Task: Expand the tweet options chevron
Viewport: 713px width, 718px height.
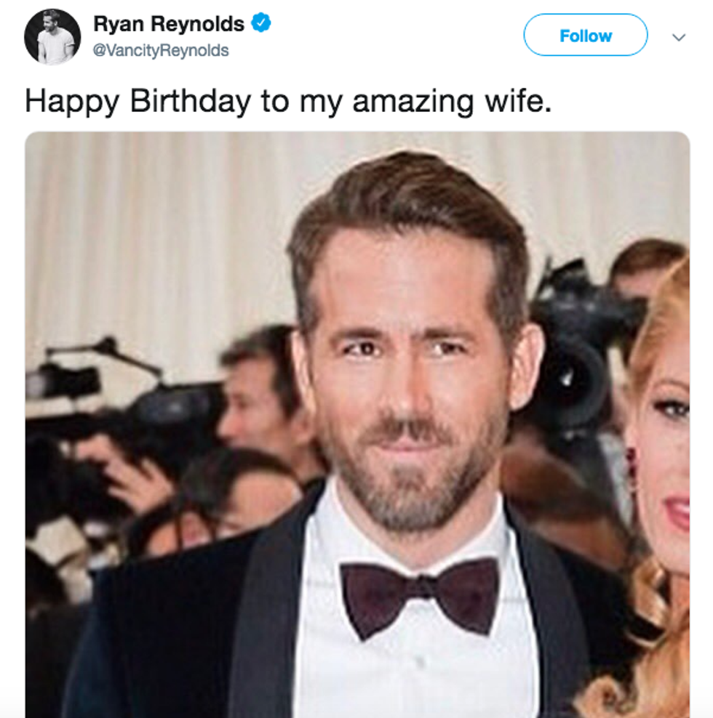Action: (679, 36)
